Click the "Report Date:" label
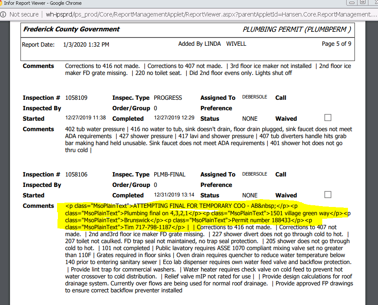Screen dimensions: 378x305 click(x=38, y=45)
